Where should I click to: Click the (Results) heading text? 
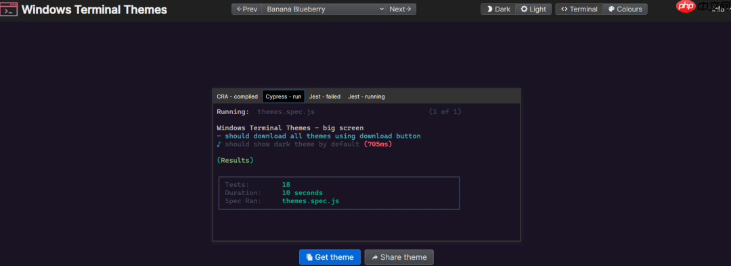[235, 160]
